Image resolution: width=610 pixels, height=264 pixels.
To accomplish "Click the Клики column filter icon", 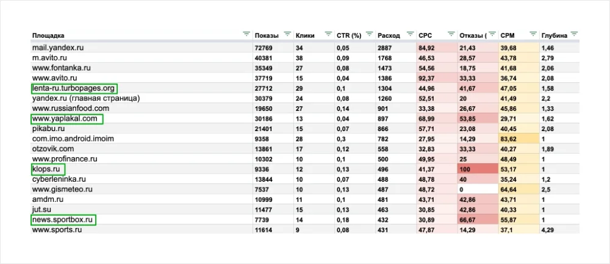I will click(x=328, y=34).
